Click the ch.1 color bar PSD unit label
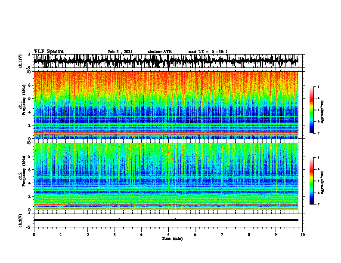This screenshot has width=341, height=263. (x=322, y=112)
